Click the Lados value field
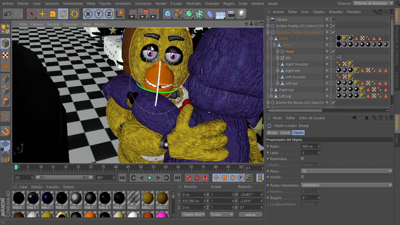400x225 pixels. [310, 152]
